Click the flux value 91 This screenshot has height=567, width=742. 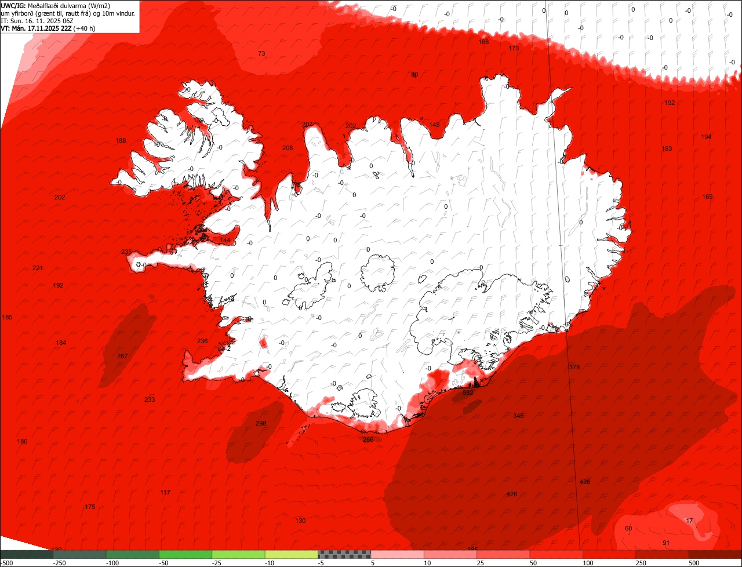[x=666, y=543]
